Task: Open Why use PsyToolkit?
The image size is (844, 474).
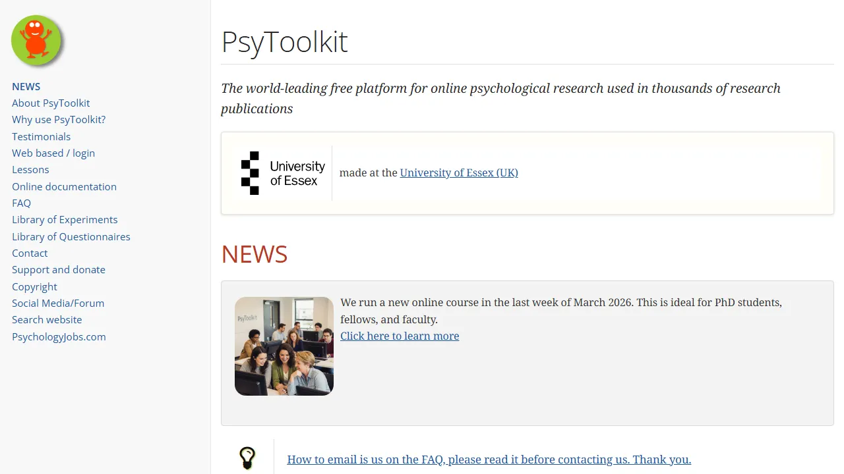Action: click(x=58, y=120)
